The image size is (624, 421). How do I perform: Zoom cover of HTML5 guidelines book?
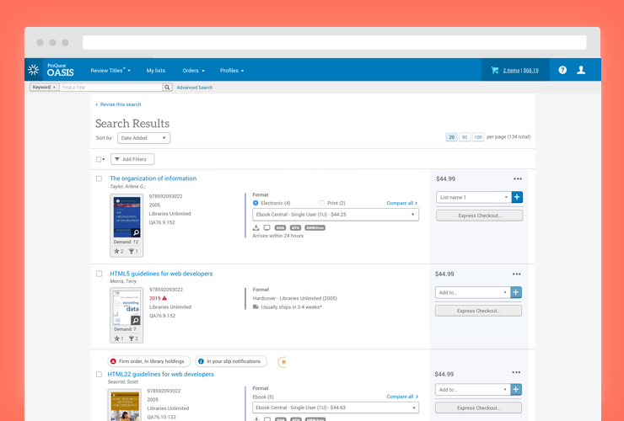tap(136, 320)
